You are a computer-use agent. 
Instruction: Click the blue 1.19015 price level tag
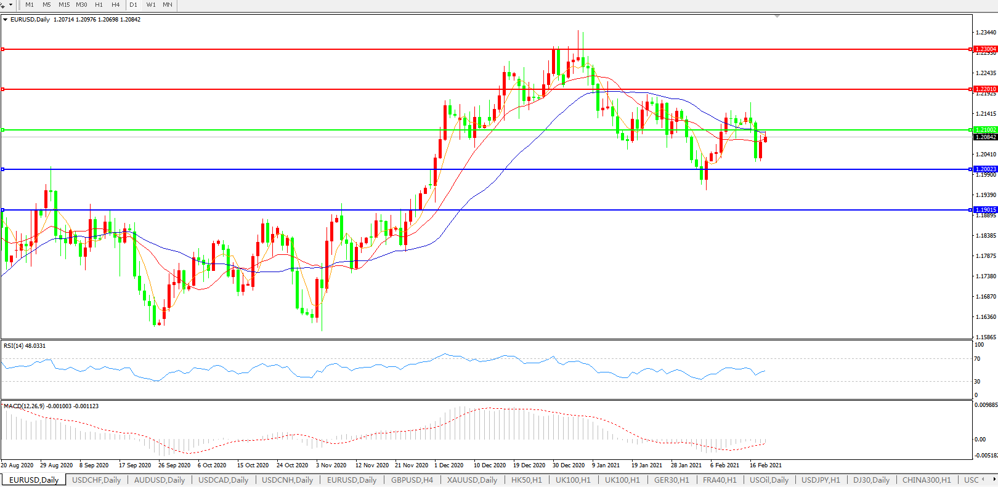click(x=985, y=210)
